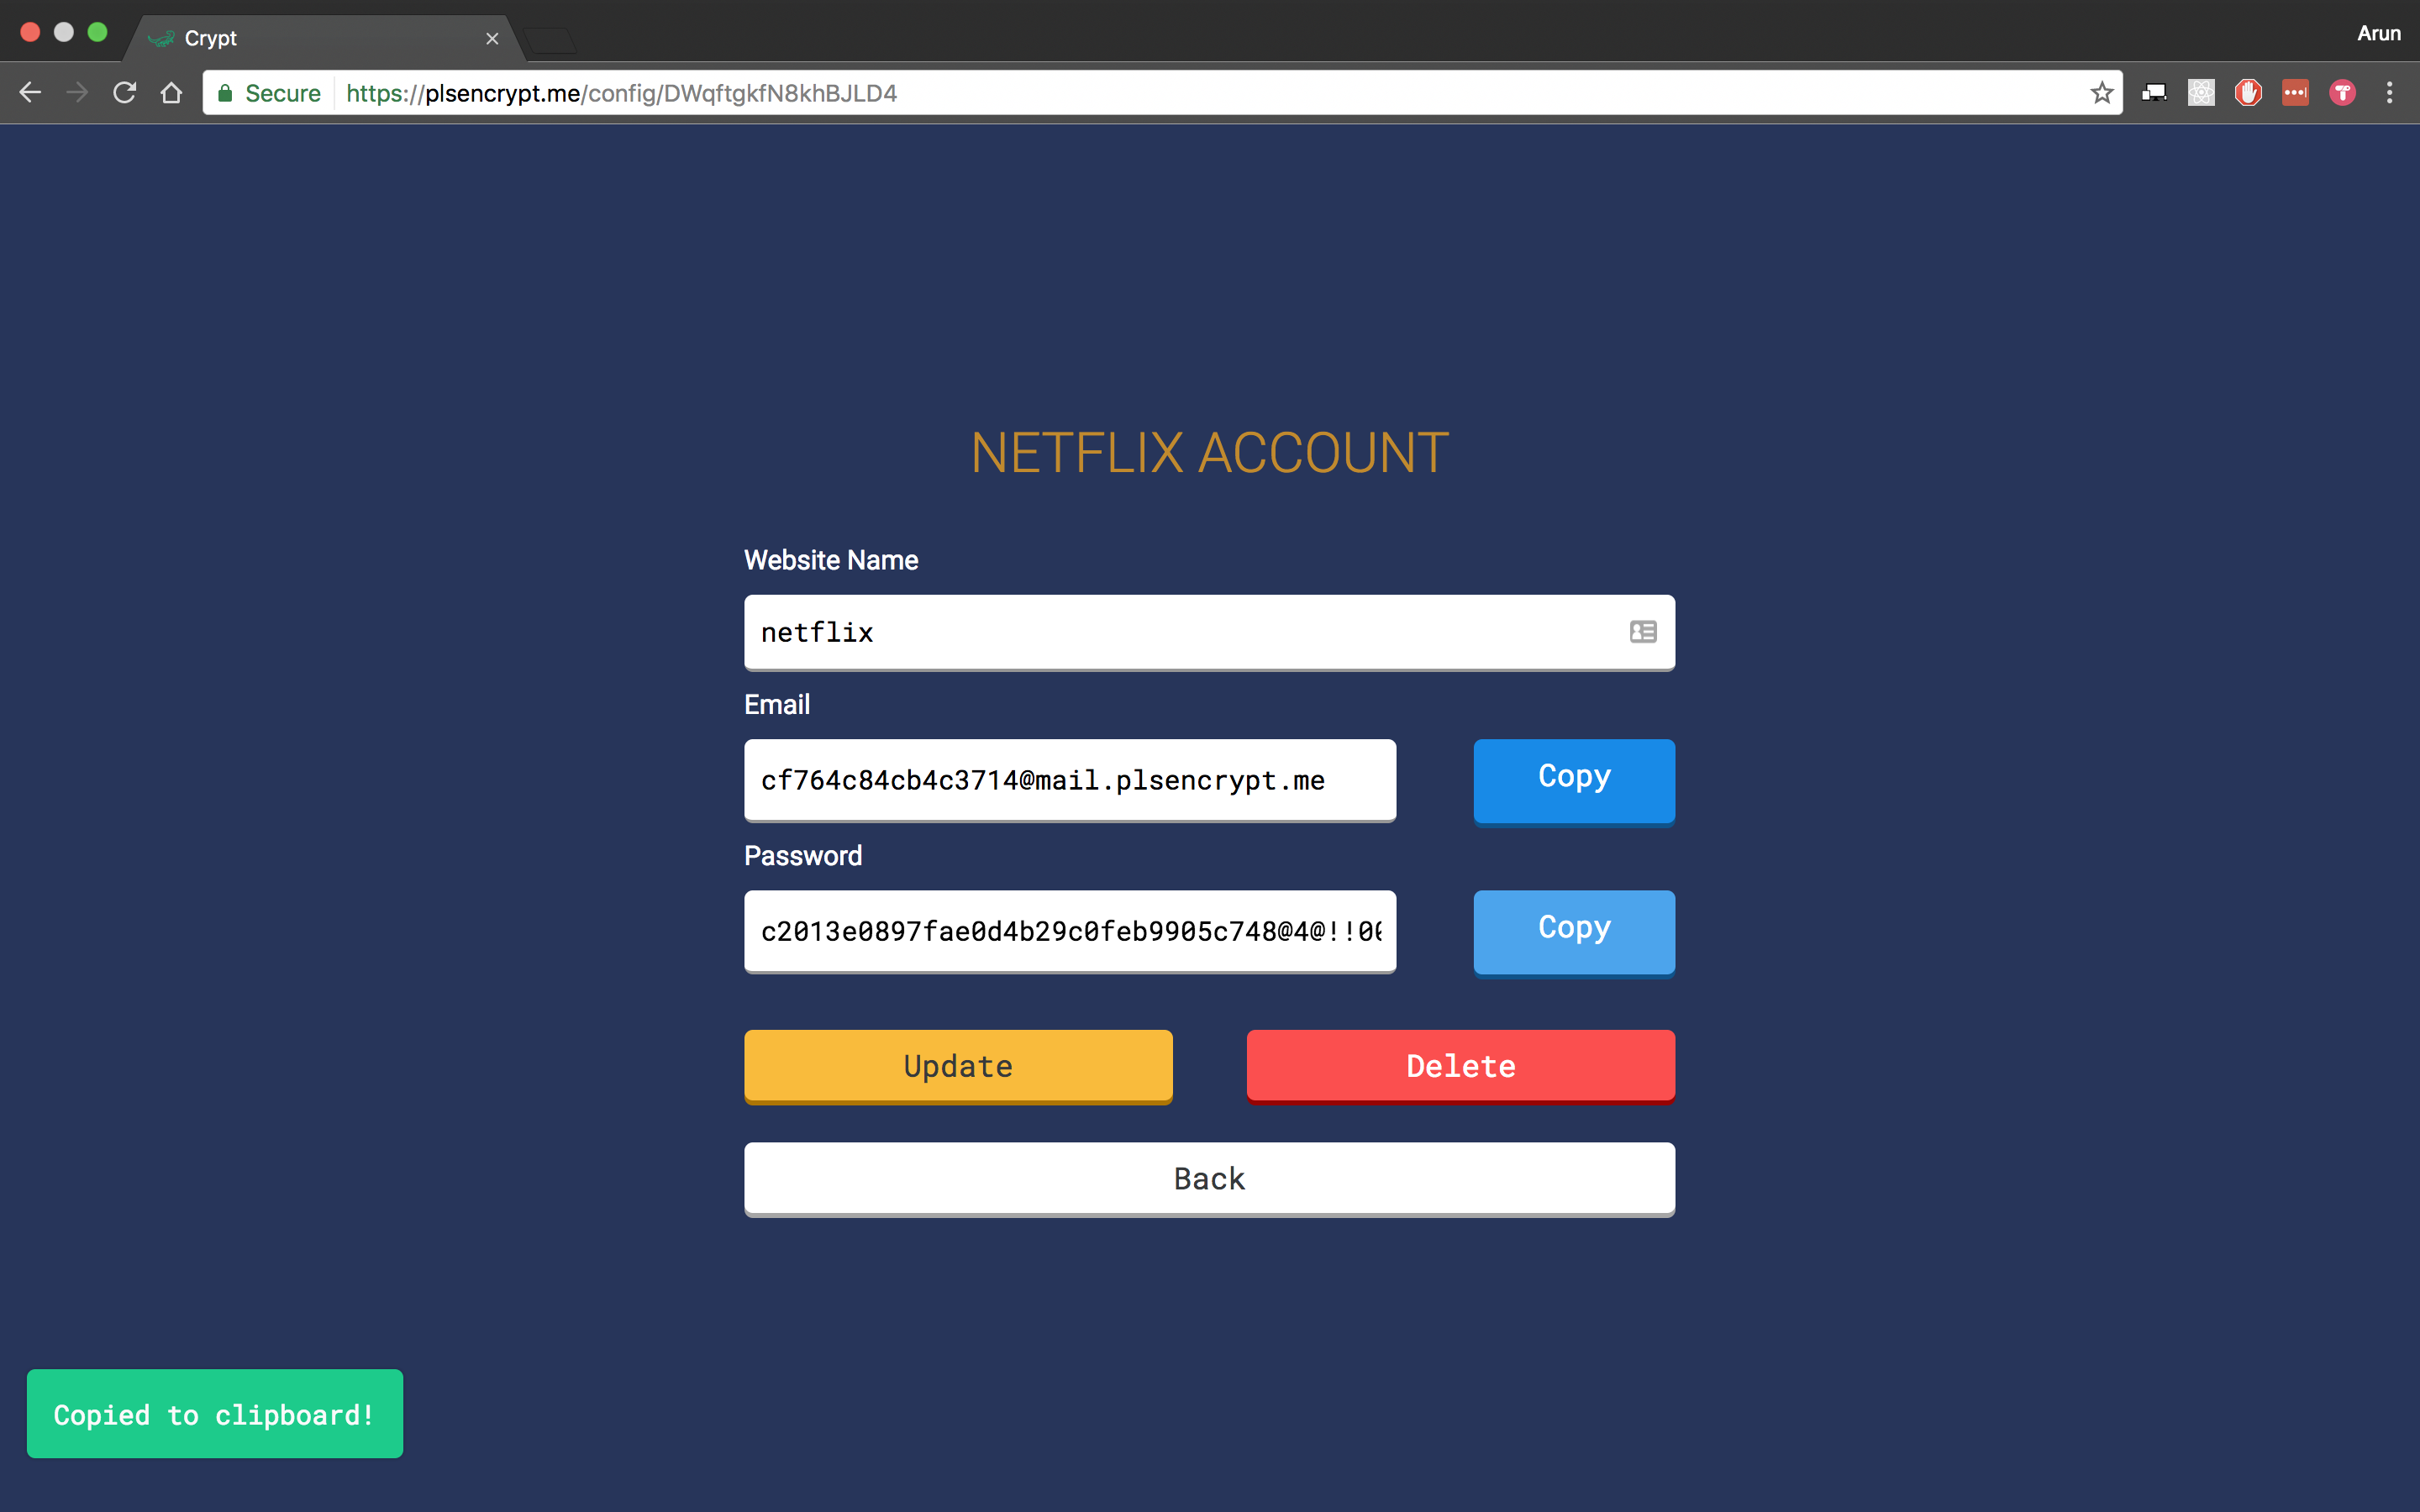Open a new tab next to Crypt
This screenshot has width=2420, height=1512.
click(550, 40)
